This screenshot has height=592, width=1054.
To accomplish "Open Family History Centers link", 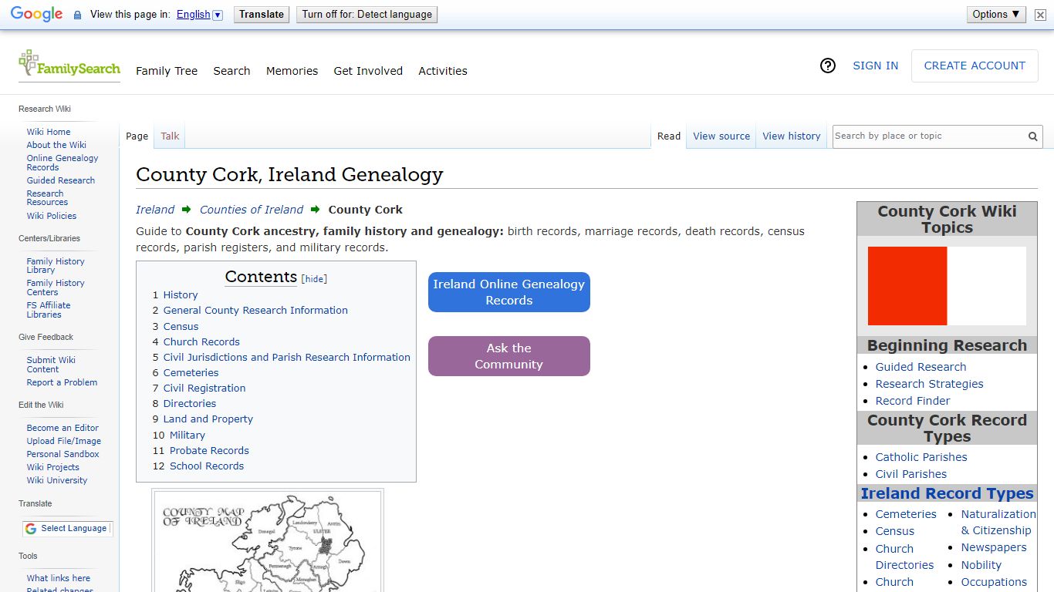I will (x=56, y=288).
